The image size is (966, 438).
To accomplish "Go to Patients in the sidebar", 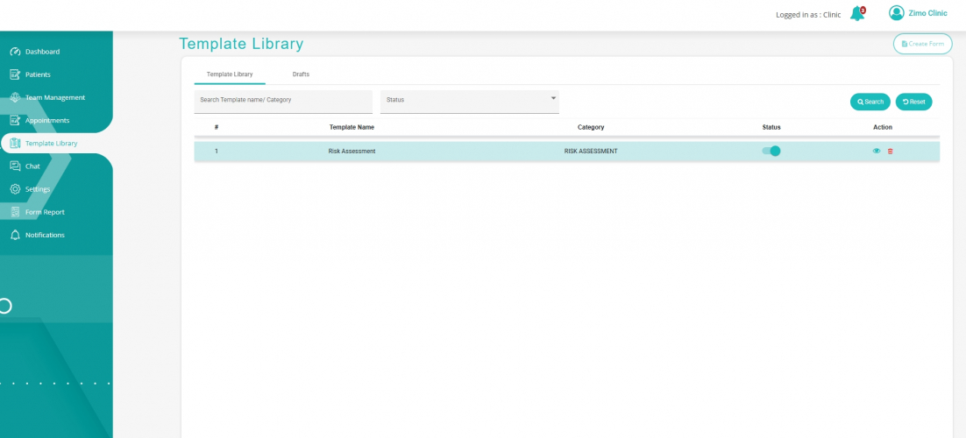I will pos(38,74).
